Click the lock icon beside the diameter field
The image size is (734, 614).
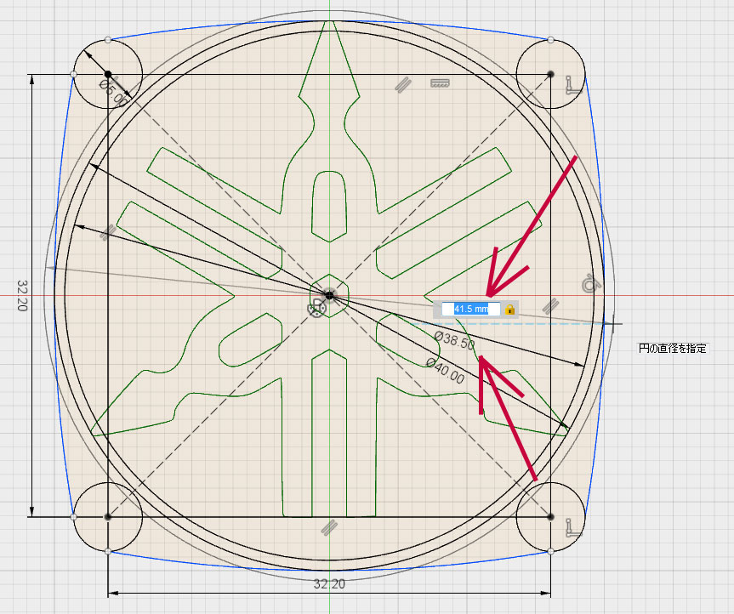click(x=509, y=310)
